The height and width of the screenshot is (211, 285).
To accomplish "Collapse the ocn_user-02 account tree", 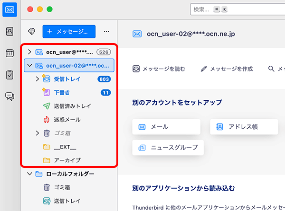I will [x=29, y=65].
